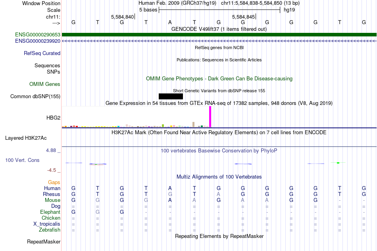Click the -4.5 PhyloP lower scale value
377x251 pixels.
52,170
